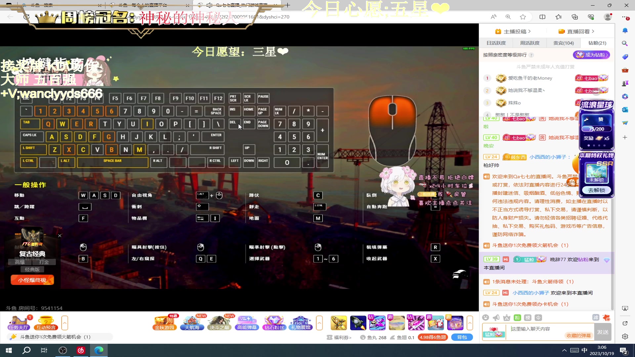635x357 pixels.
Task: Click the crown font style icon
Action: [507, 318]
